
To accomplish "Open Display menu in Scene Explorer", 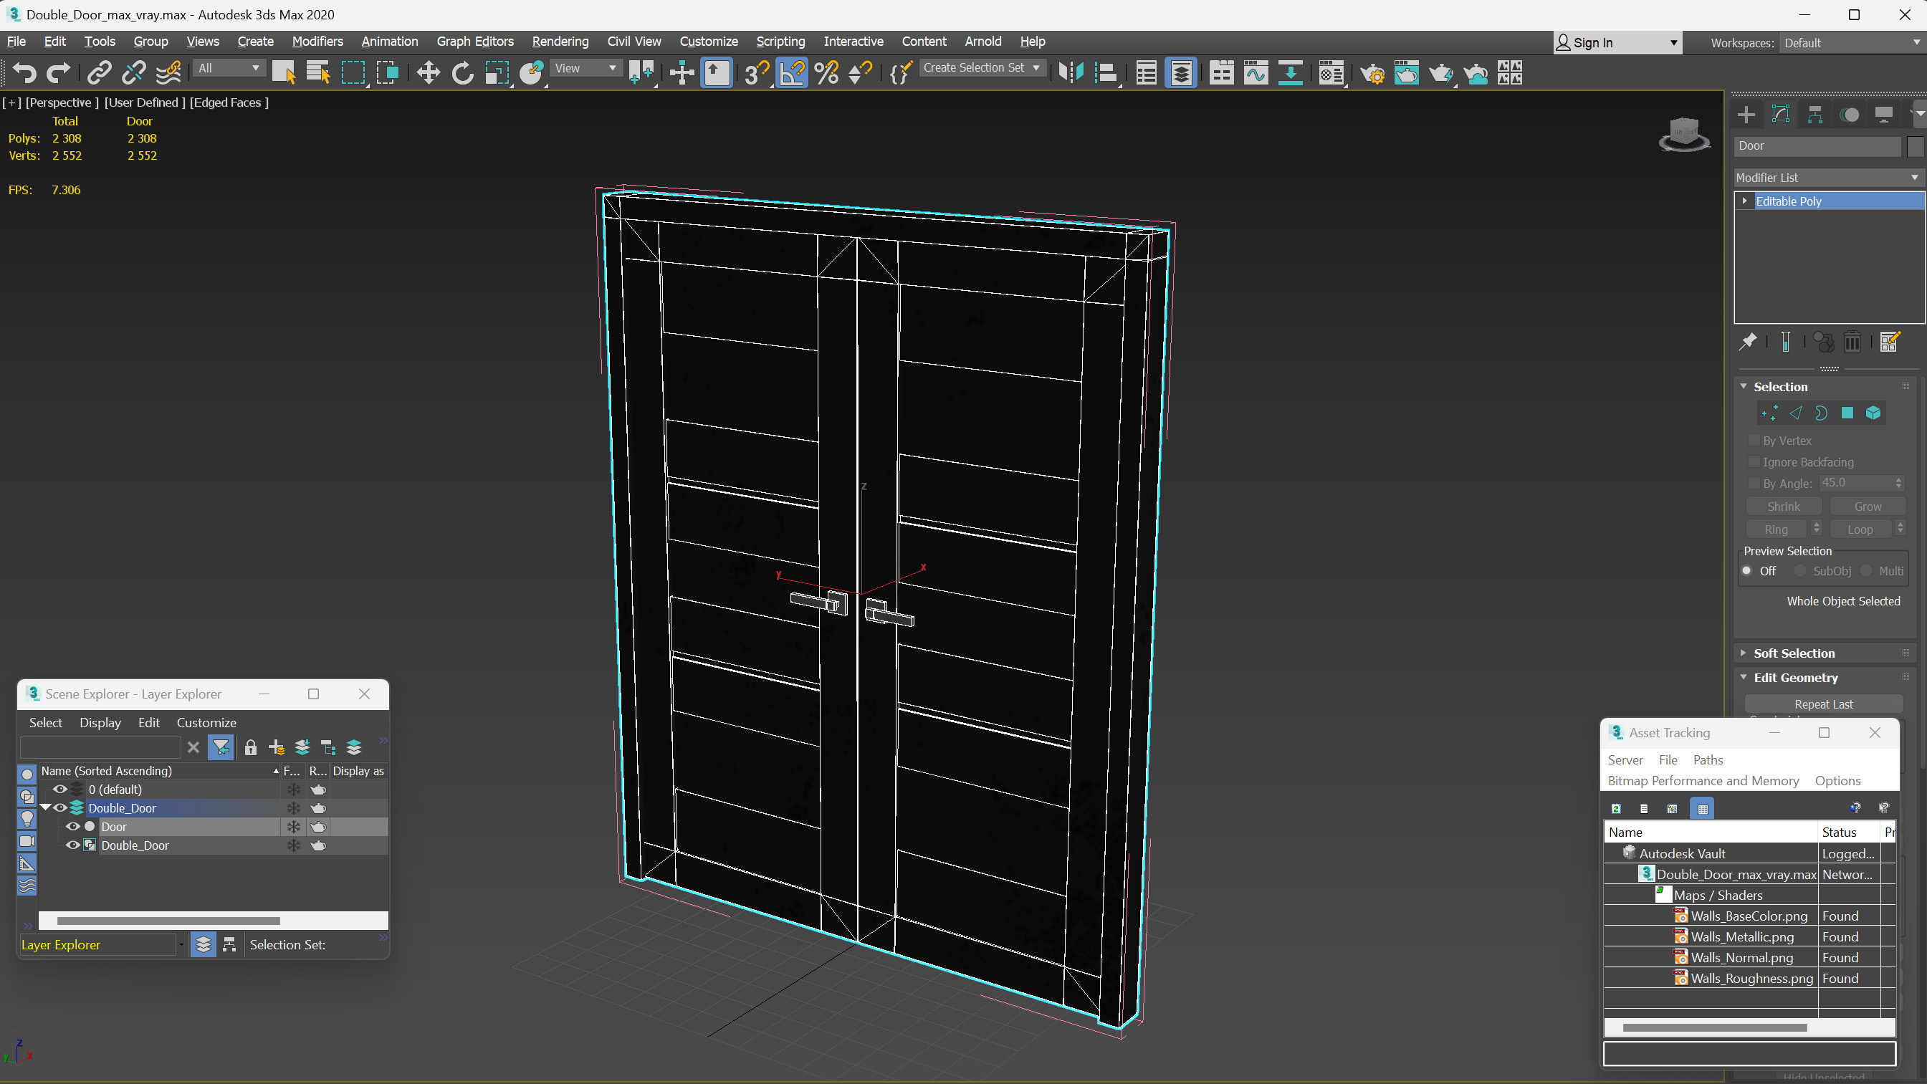I will point(100,723).
